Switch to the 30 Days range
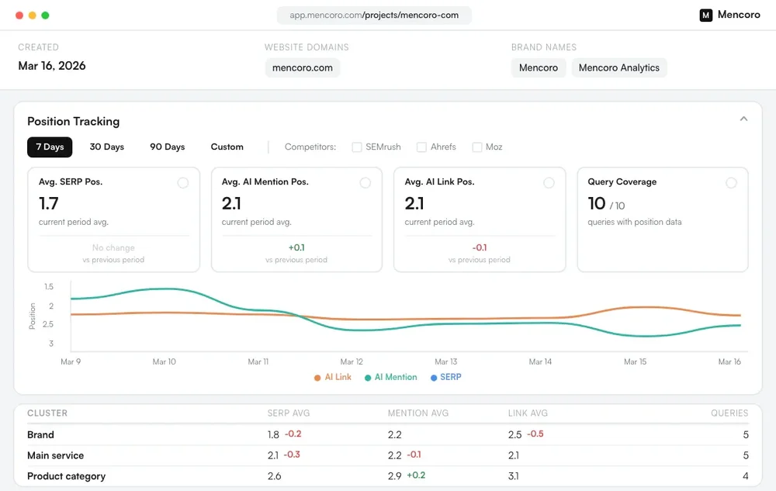 107,147
